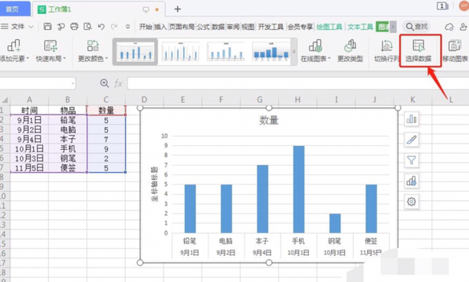Switch to the 绘图工具 tab
Image resolution: width=469 pixels, height=282 pixels.
click(330, 27)
